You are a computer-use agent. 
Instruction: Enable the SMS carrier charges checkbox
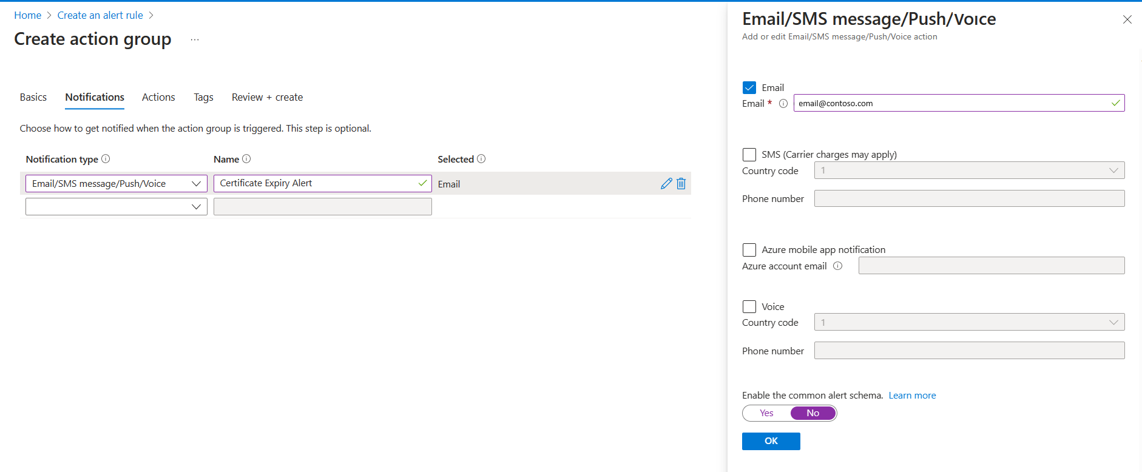(x=749, y=155)
